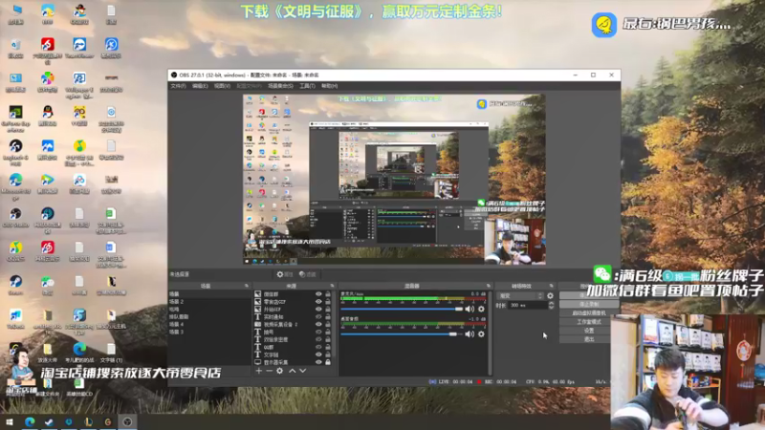Select 场景 4 in the scenes list

pyautogui.click(x=208, y=324)
